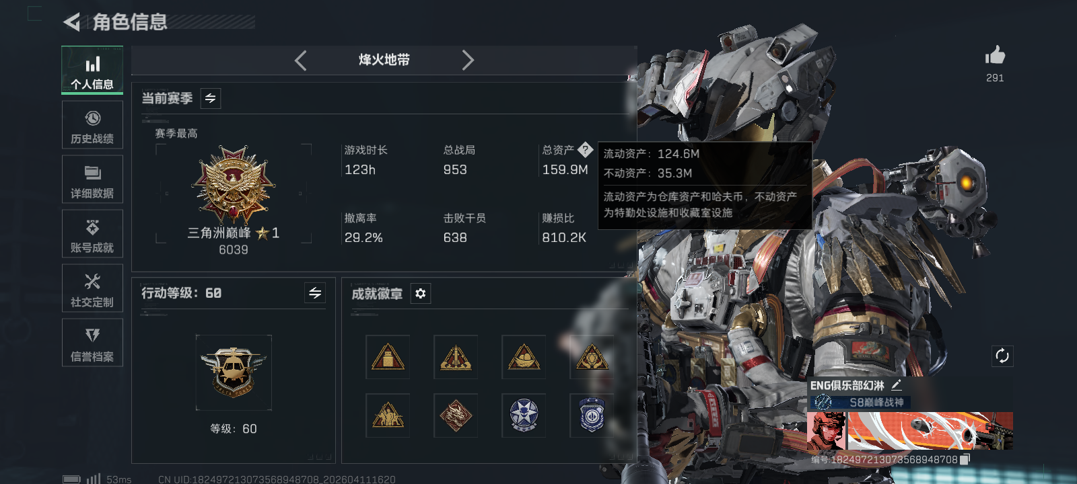The image size is (1077, 484).
Task: Open the 社交定制 section
Action: [x=92, y=288]
